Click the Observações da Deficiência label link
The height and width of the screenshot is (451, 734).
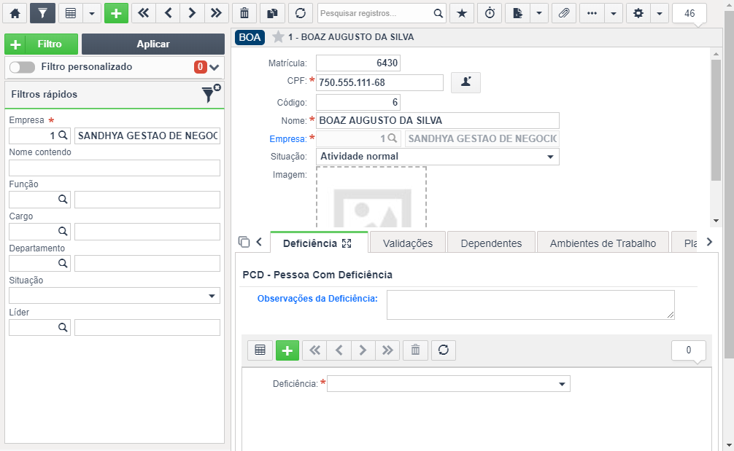317,298
